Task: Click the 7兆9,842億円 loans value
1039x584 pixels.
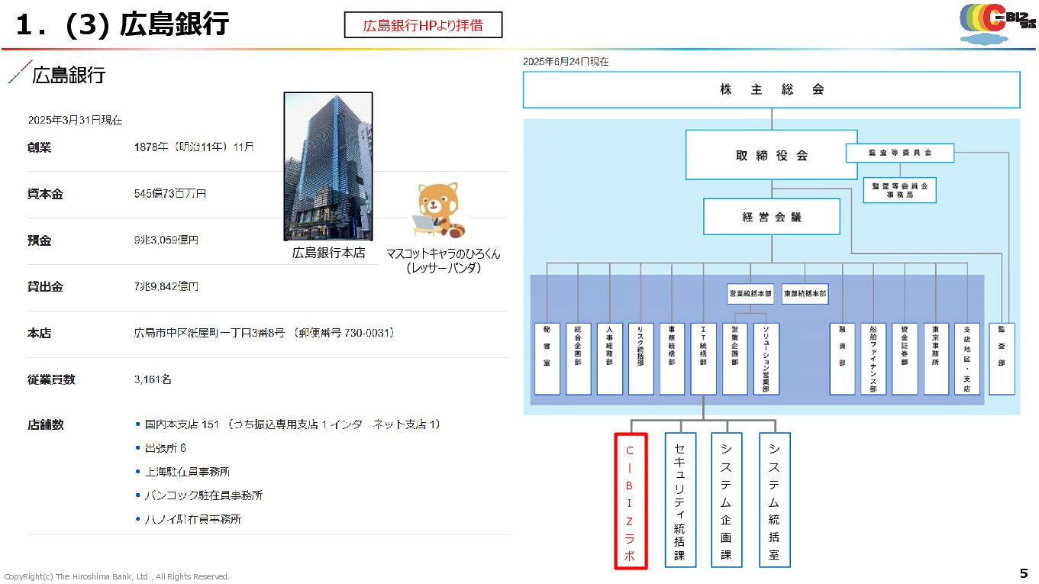Action: click(x=166, y=287)
